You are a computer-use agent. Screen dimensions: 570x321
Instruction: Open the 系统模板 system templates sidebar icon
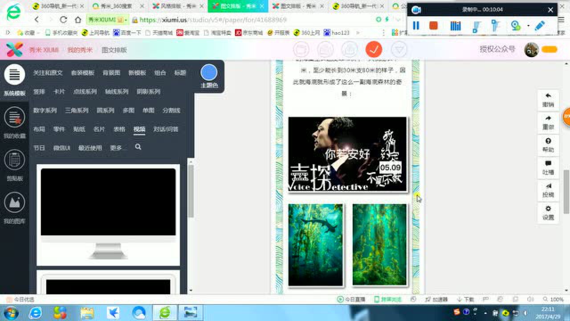(14, 75)
